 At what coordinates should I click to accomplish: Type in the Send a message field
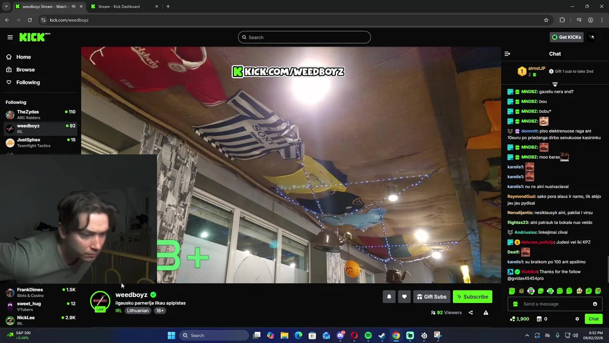[555, 304]
